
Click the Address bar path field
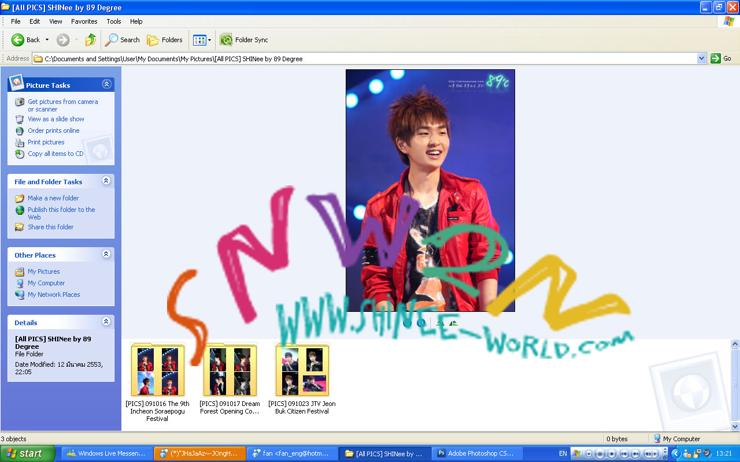pos(365,58)
